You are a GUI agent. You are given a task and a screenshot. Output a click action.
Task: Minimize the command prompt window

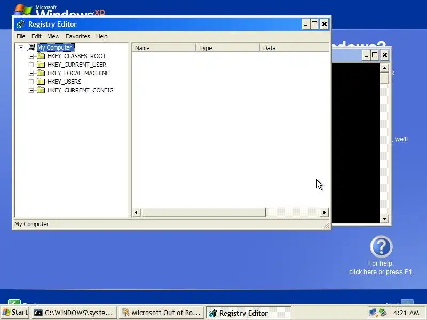point(366,55)
